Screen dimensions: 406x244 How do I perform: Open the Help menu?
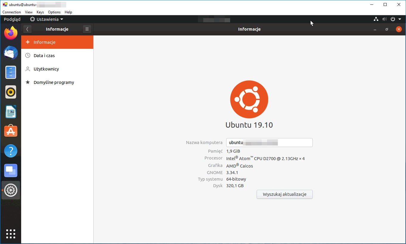point(69,12)
